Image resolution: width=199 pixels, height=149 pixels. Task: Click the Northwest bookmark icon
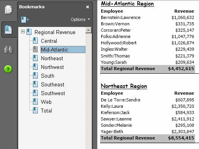pos(35,67)
